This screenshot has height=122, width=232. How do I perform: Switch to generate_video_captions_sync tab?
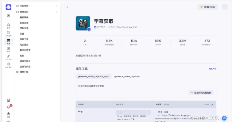click(x=93, y=76)
